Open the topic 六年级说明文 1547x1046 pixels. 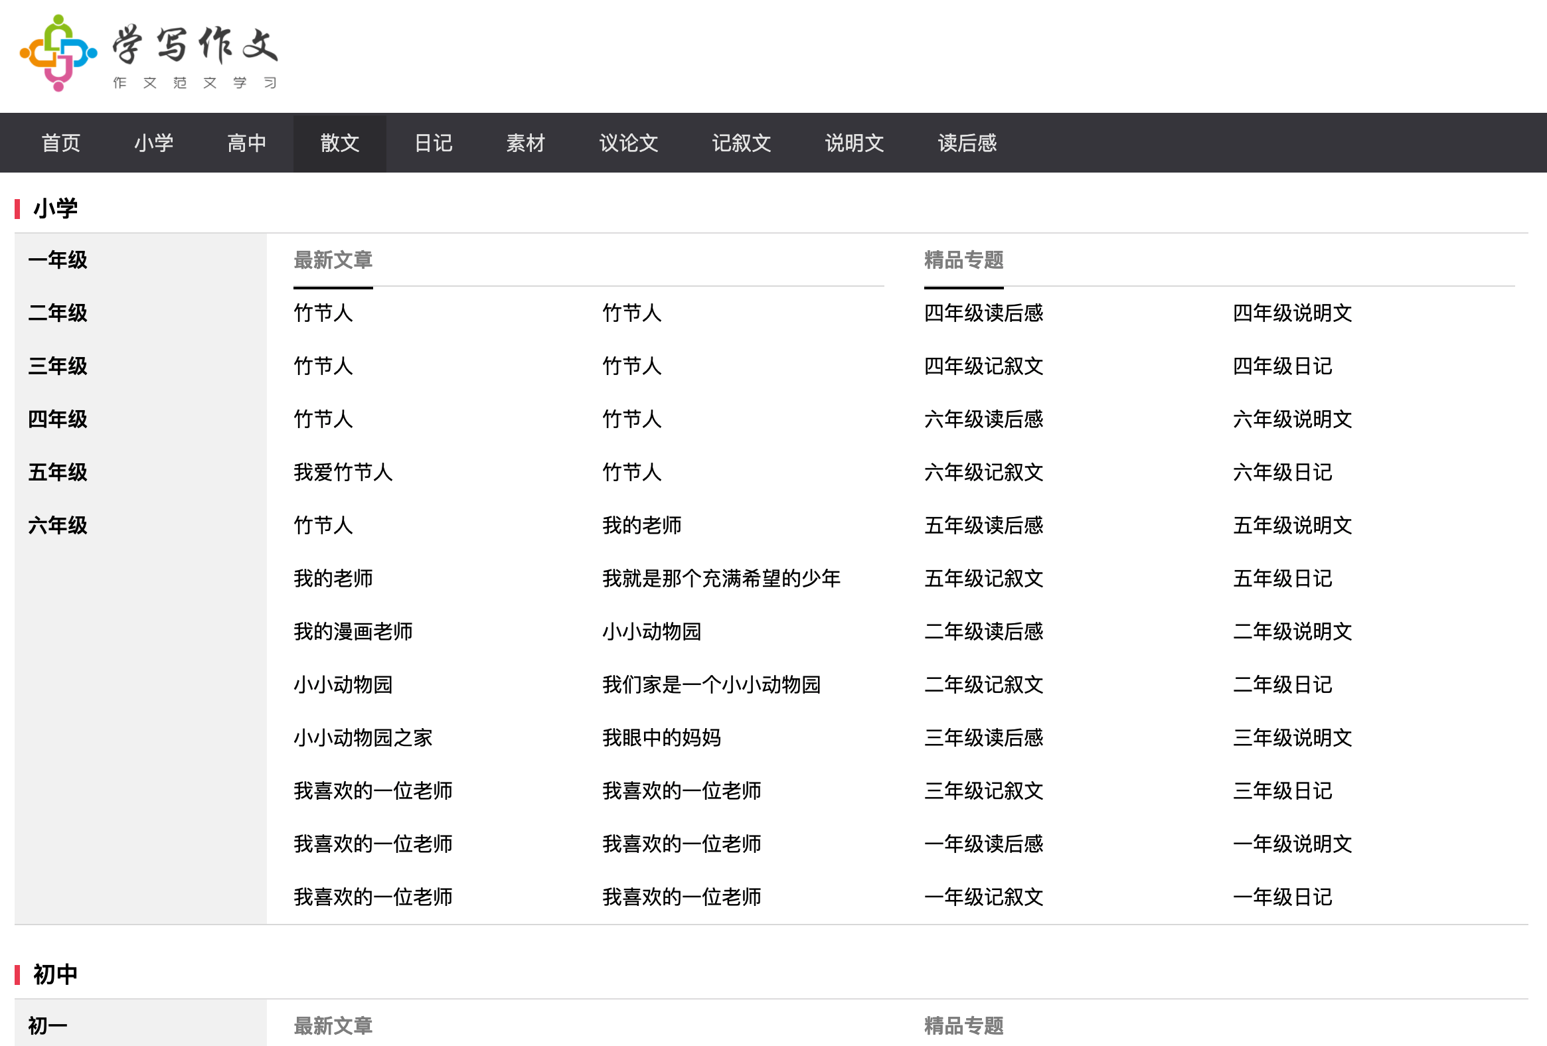(x=1293, y=420)
